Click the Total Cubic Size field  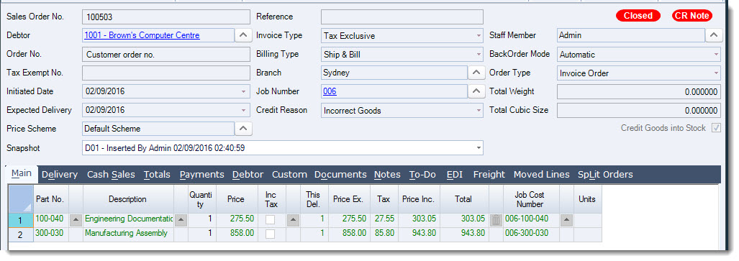639,111
